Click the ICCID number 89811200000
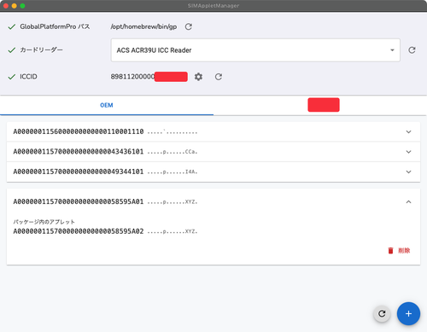Screen dimensions: 427x332 [x=132, y=77]
